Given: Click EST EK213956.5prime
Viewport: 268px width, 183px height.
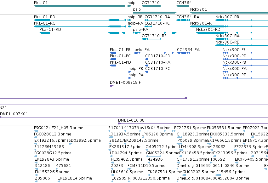Looking at the screenshot, I should (x=230, y=153).
